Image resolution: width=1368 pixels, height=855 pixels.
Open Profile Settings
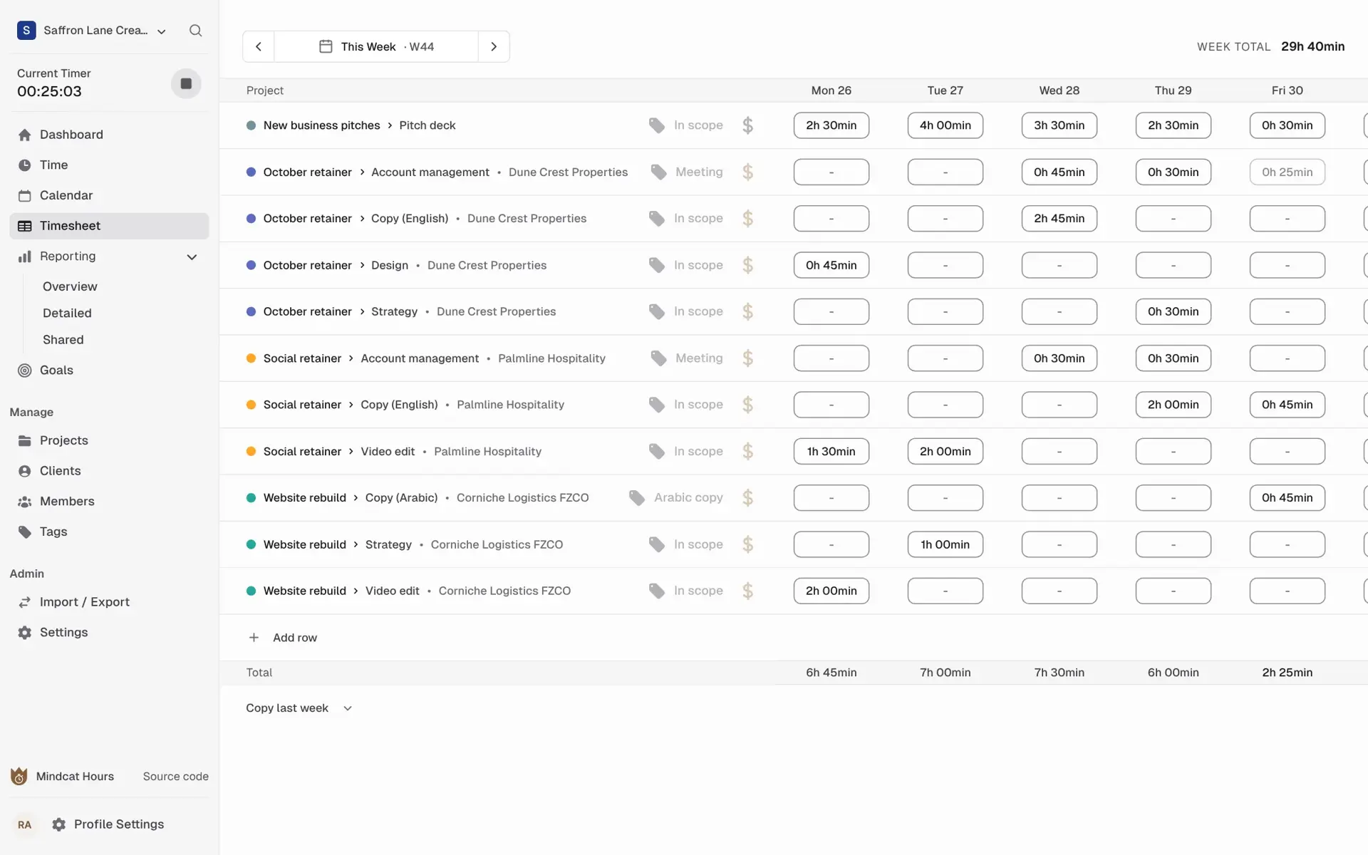point(108,824)
